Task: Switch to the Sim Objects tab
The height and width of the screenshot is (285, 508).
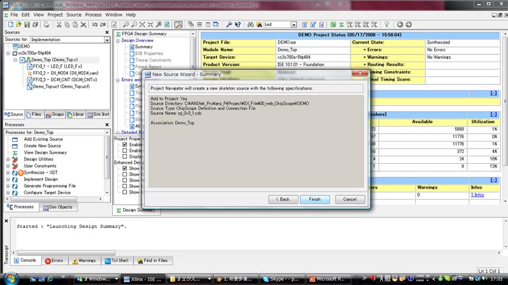Action: click(58, 207)
